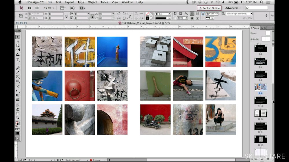Open Adobe Bridge with the Br icon
289x162 pixels.
[29, 8]
